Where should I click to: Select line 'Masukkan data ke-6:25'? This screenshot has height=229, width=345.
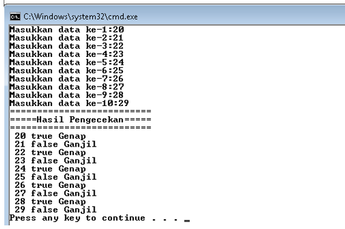point(67,70)
